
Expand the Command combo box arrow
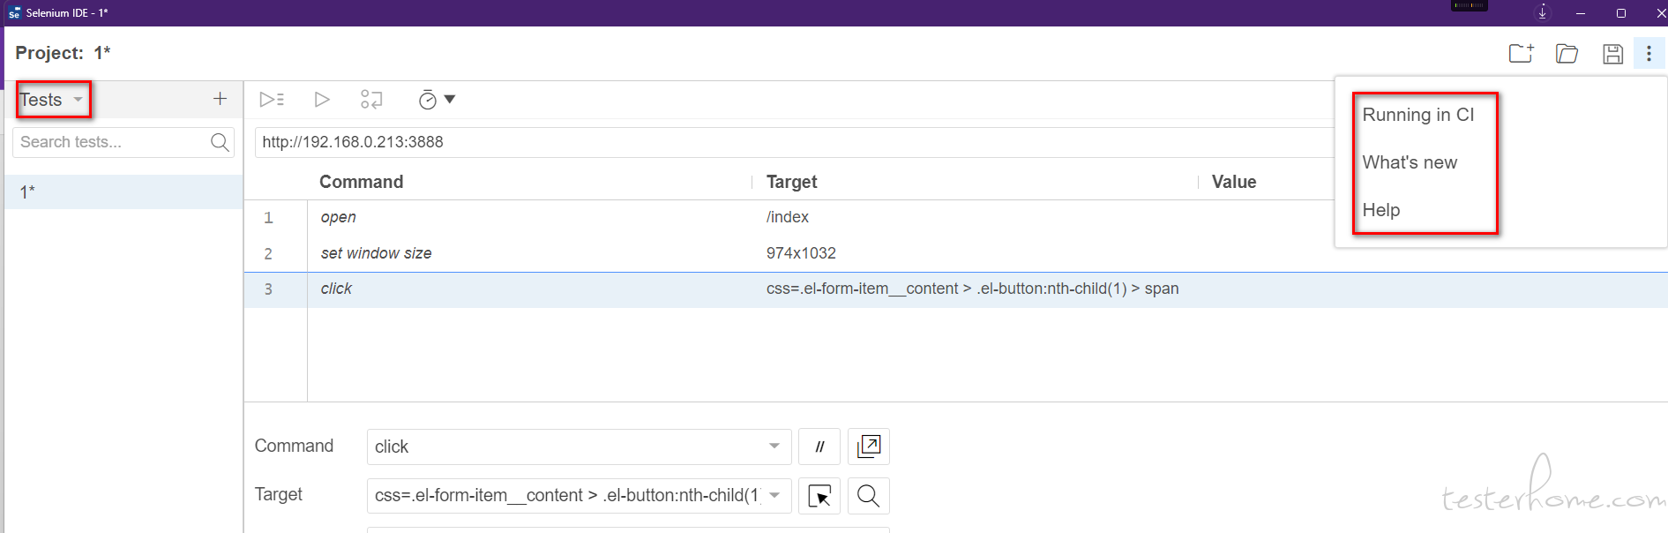point(774,447)
